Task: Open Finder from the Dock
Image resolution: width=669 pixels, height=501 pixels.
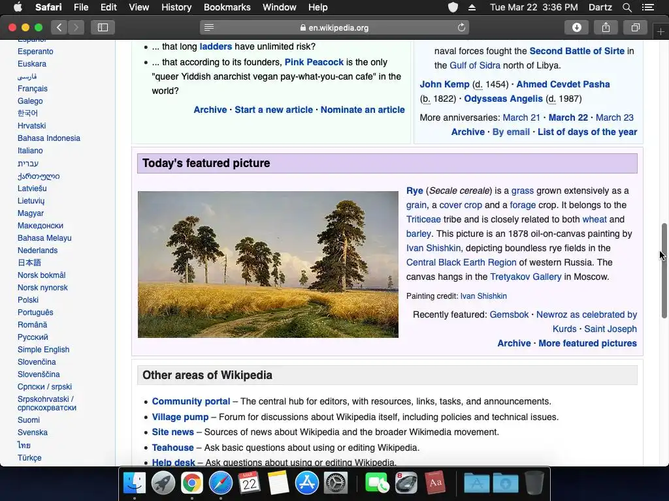Action: point(135,483)
